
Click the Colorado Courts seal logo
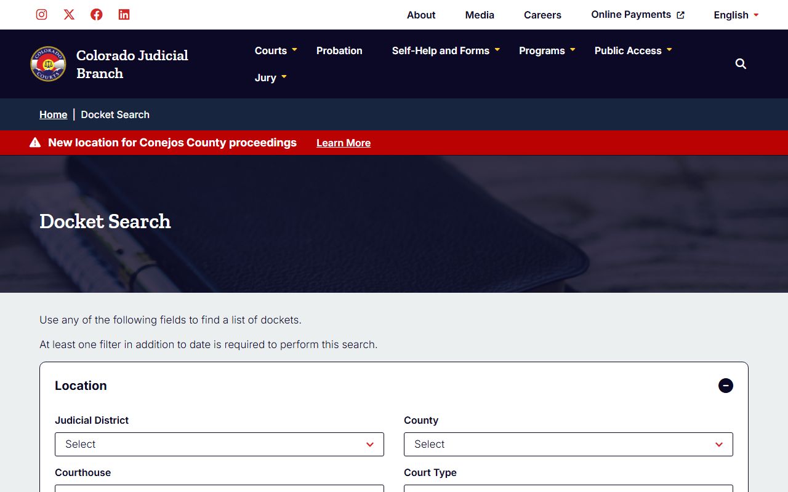[x=48, y=64]
